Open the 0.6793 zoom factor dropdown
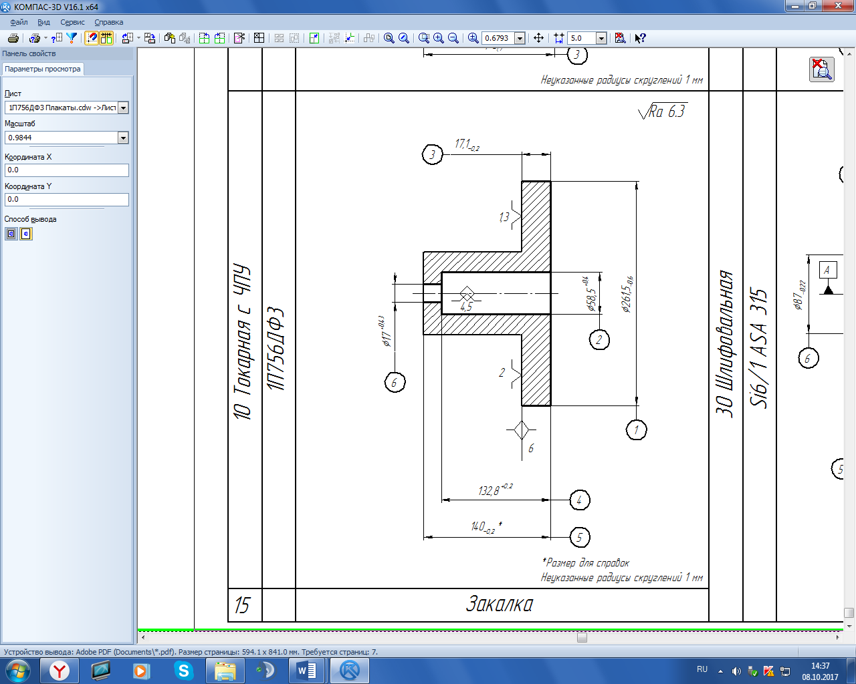The image size is (856, 684). coord(520,38)
